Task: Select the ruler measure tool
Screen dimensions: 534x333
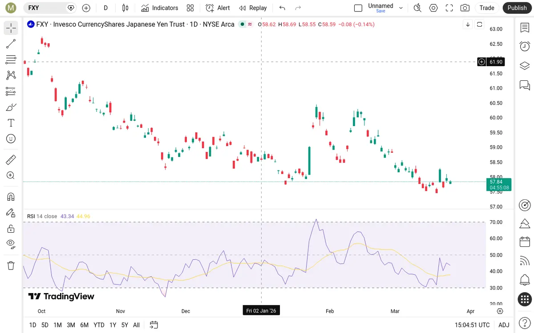Action: (x=11, y=159)
